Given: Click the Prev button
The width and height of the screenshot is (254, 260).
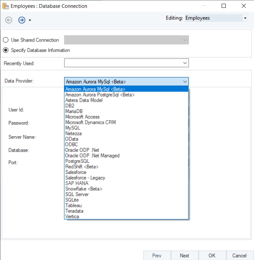Looking at the screenshot, I should click(157, 256).
